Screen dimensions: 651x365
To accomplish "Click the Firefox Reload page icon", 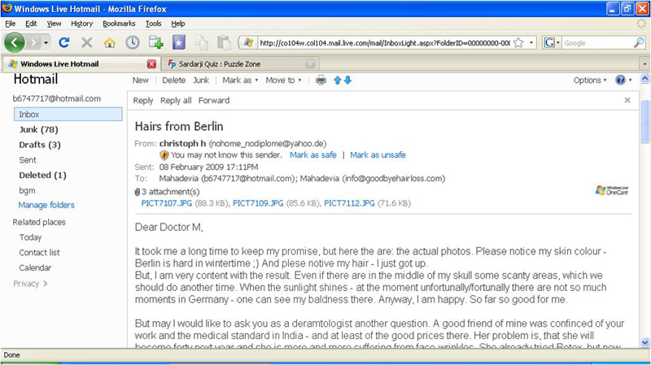I will 64,42.
